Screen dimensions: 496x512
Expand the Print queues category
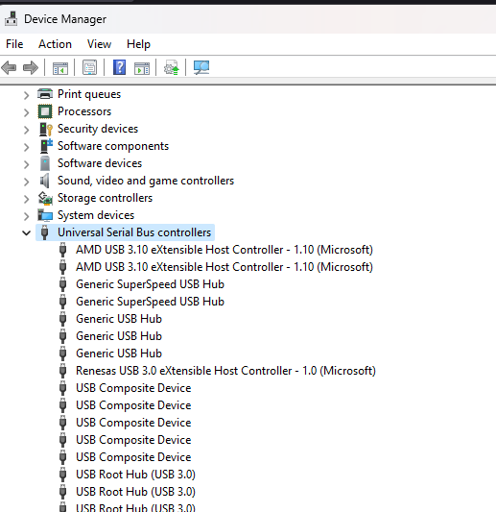tap(26, 95)
